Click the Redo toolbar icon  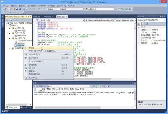39,9
